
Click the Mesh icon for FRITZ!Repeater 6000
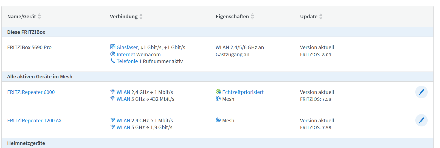click(x=218, y=99)
